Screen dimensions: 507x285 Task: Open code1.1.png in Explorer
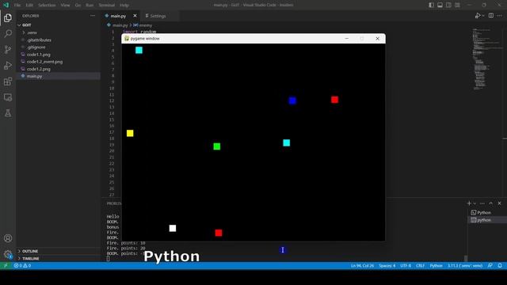tap(58, 55)
